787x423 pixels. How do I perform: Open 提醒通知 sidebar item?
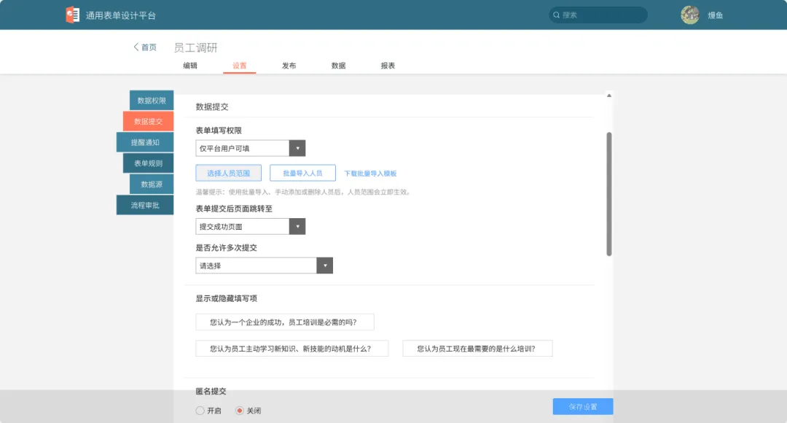coord(145,142)
